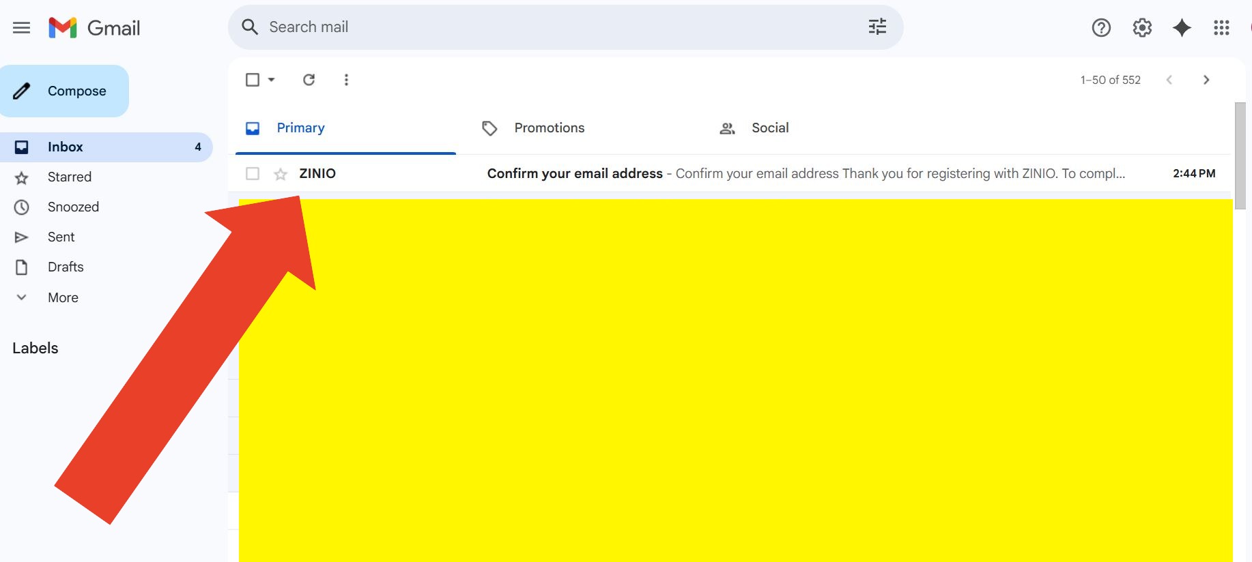Go to next page of emails
Screen dimensions: 1252x562
[1206, 80]
